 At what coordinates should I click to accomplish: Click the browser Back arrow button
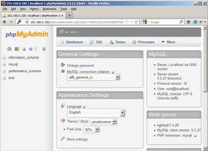coord(5,22)
